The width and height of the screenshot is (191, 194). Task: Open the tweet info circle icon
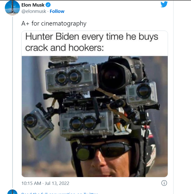pyautogui.click(x=164, y=183)
